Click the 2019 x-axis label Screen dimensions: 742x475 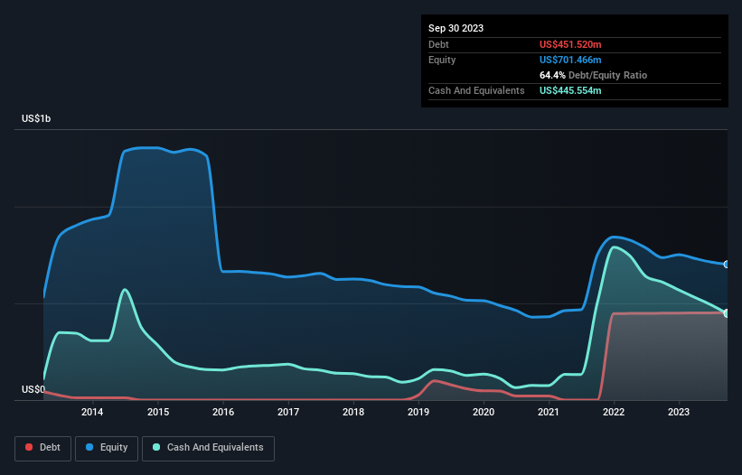[x=418, y=412]
